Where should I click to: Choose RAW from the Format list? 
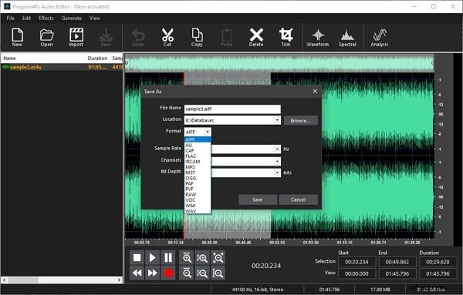coord(198,195)
